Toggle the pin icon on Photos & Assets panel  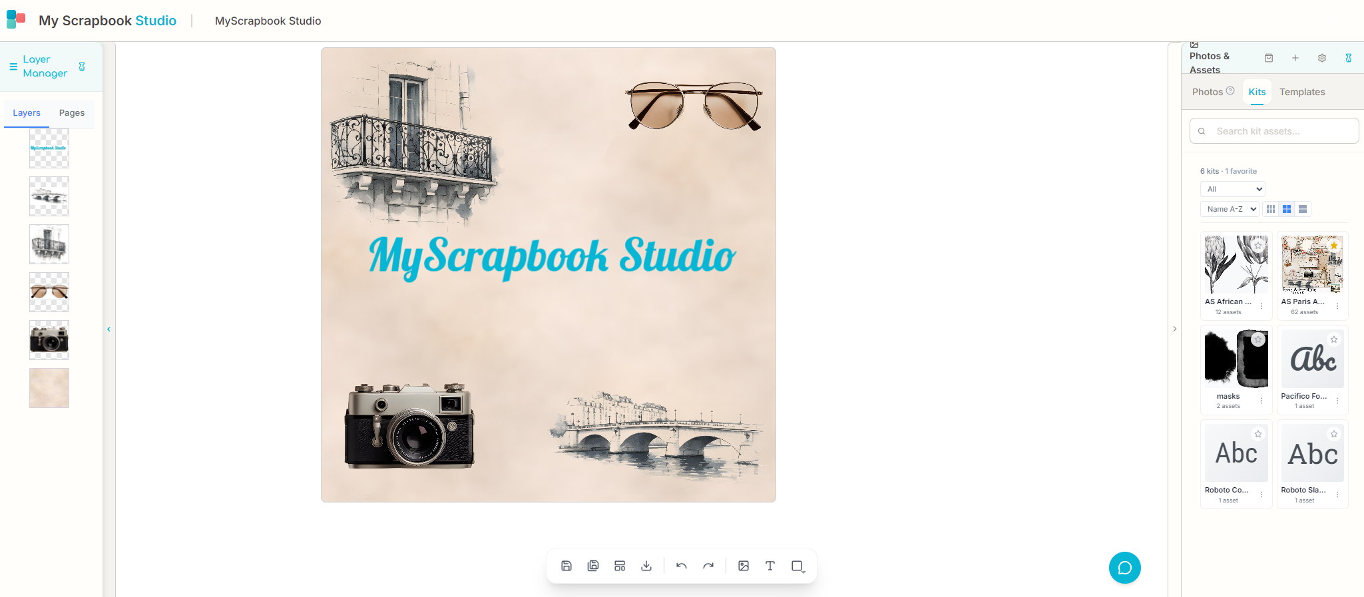click(1349, 58)
